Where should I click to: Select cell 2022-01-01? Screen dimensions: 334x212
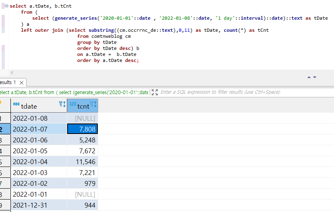click(x=39, y=194)
